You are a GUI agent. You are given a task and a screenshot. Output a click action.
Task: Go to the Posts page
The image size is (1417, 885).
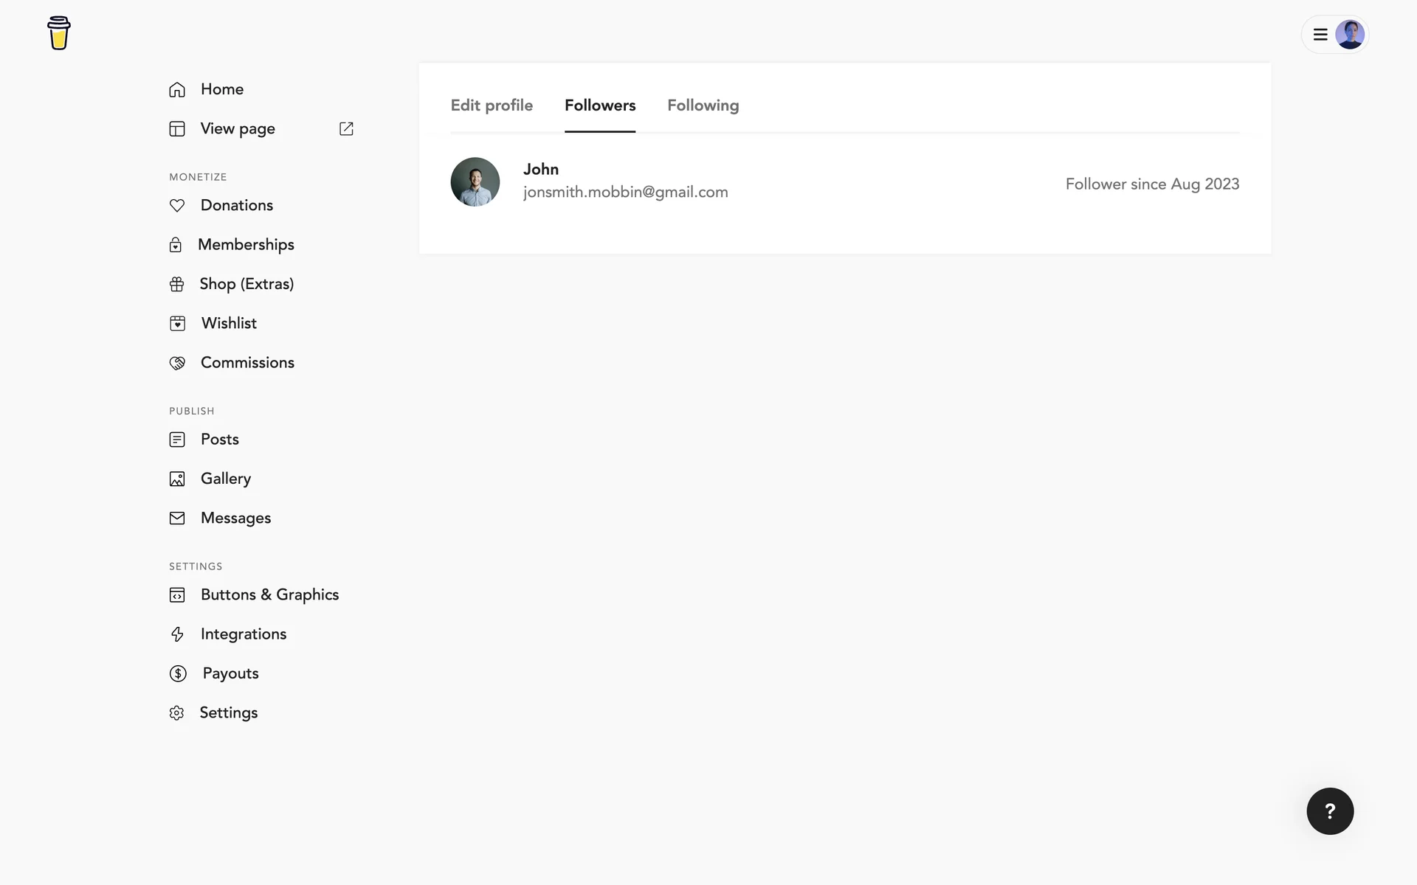coord(220,440)
